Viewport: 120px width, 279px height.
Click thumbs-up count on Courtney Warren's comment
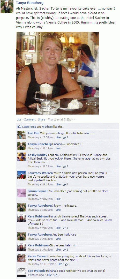(x=66, y=185)
